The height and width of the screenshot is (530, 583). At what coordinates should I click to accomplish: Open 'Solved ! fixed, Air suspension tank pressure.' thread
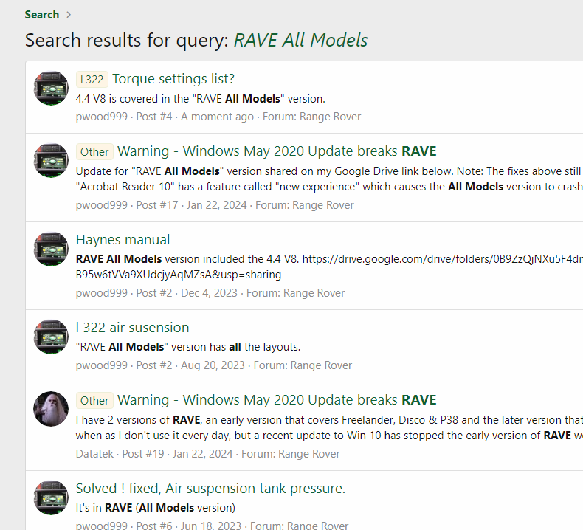click(x=210, y=489)
